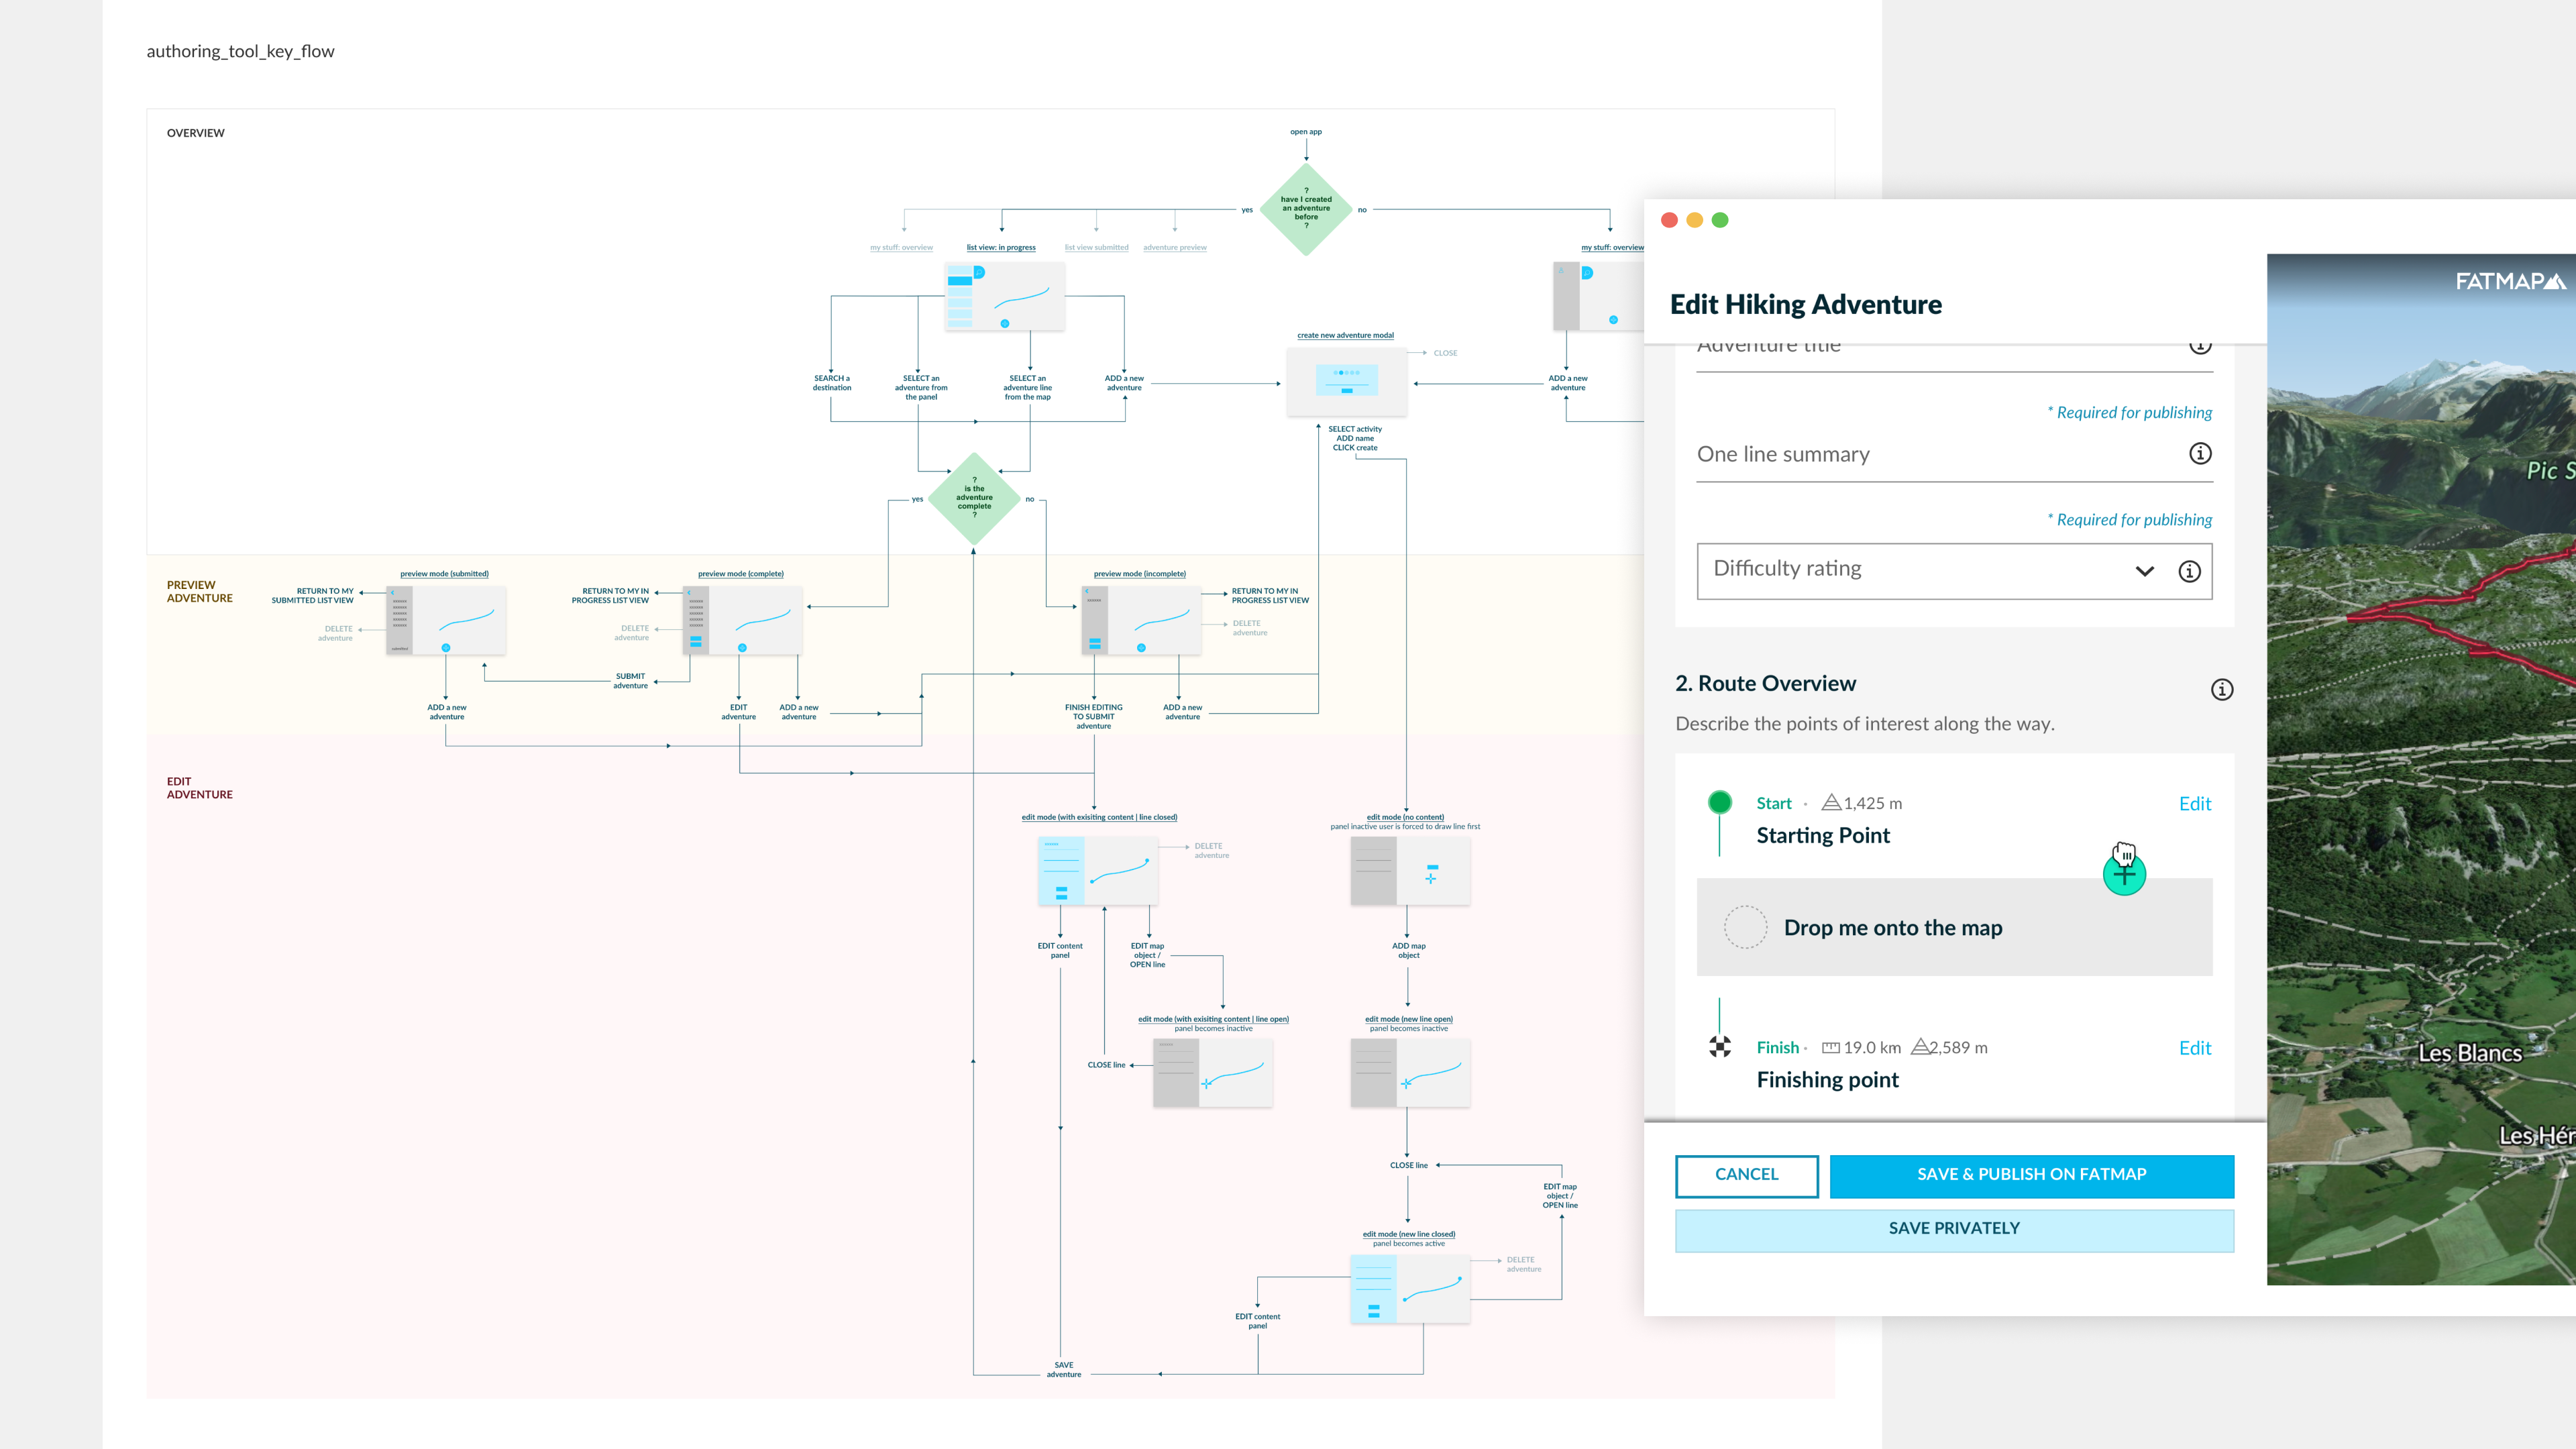
Task: Click the 'open app' start label
Action: pyautogui.click(x=1305, y=131)
